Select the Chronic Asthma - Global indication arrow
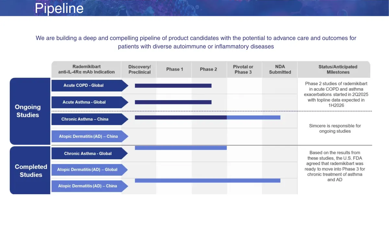The image size is (389, 236). click(90, 153)
